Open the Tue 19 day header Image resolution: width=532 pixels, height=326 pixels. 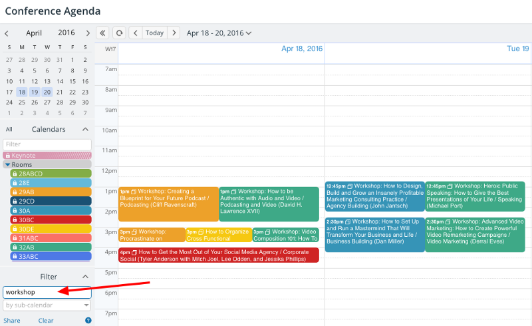pyautogui.click(x=518, y=49)
